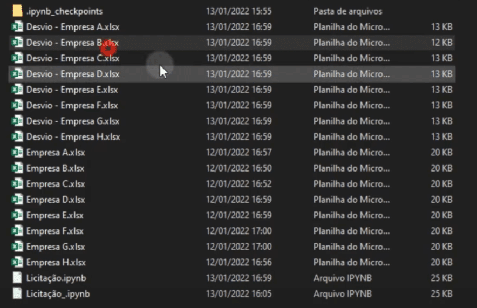This screenshot has height=308, width=477.
Task: Click Excel icon of Empresa A.xlsx
Action: (17, 152)
